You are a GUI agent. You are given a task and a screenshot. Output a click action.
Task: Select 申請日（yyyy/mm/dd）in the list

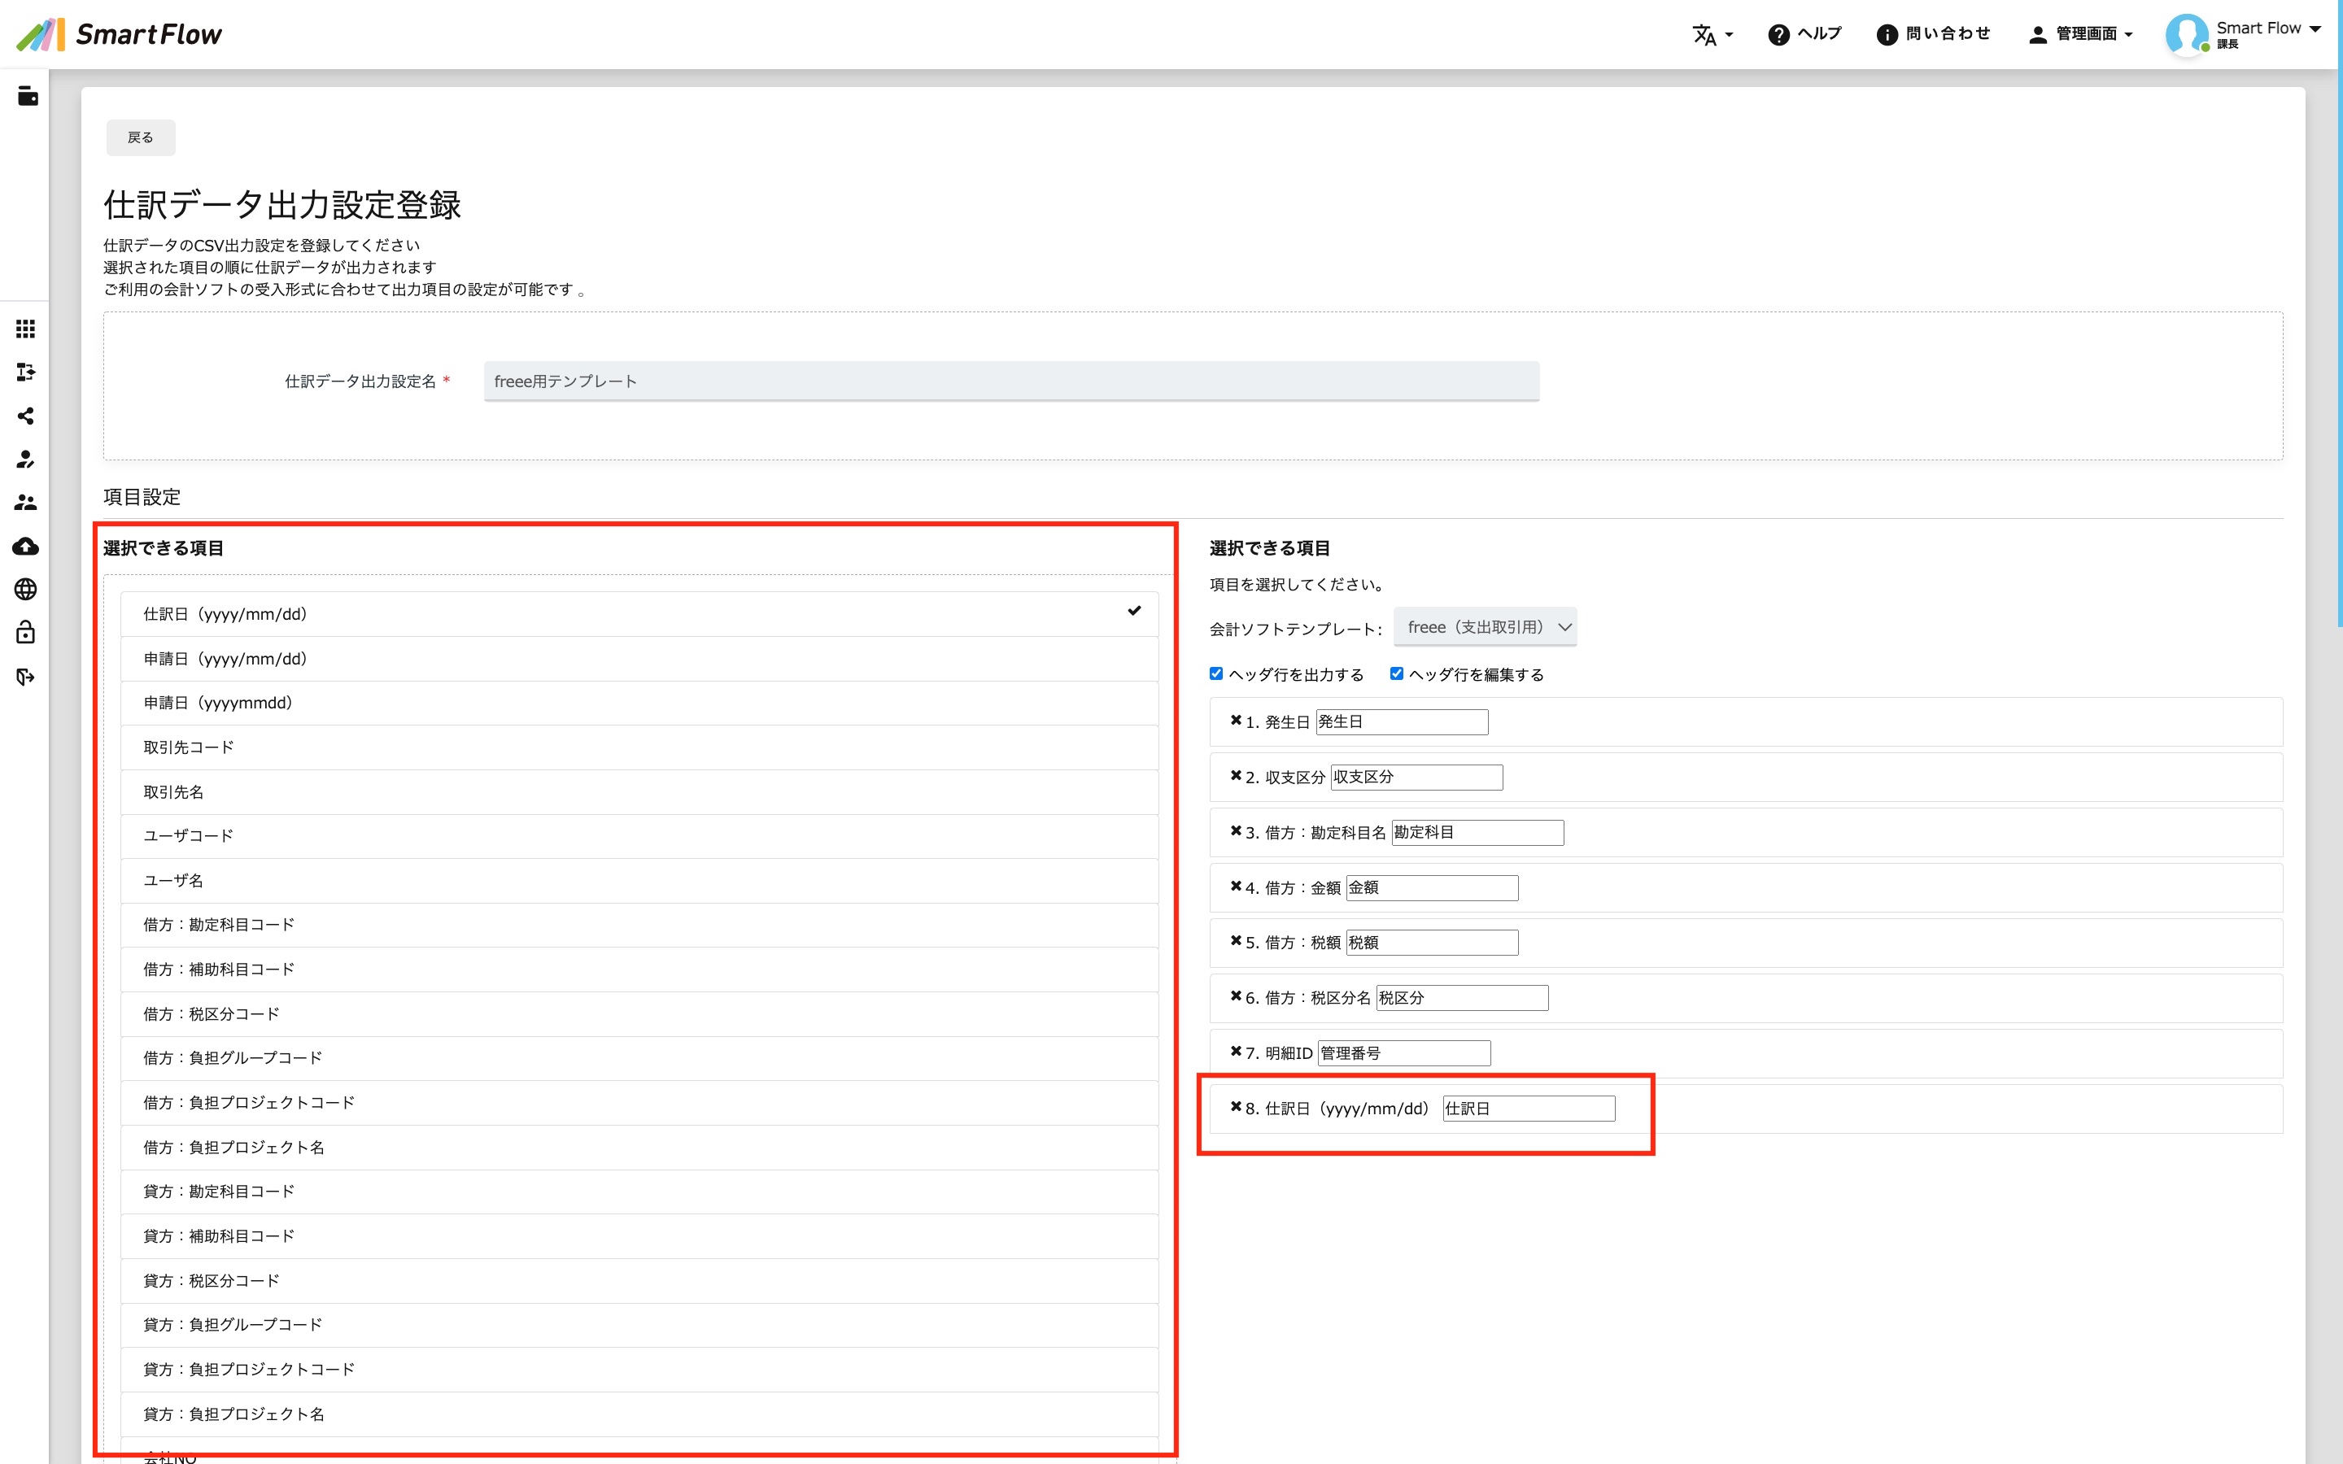[x=639, y=659]
